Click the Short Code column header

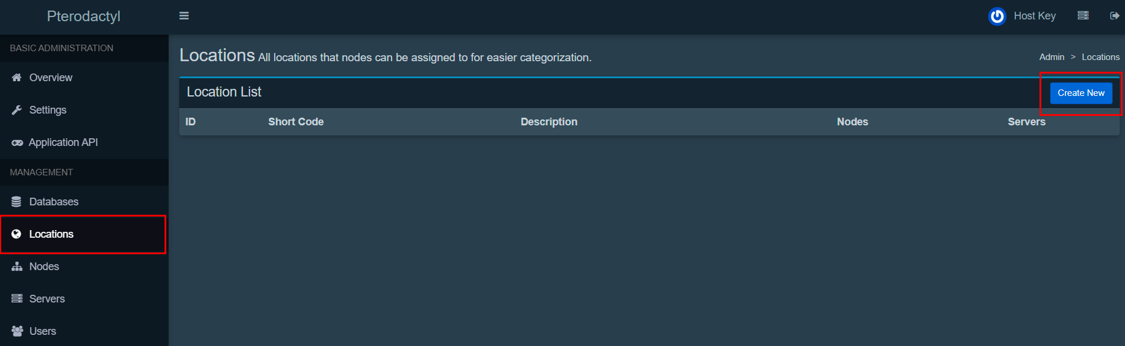(296, 122)
